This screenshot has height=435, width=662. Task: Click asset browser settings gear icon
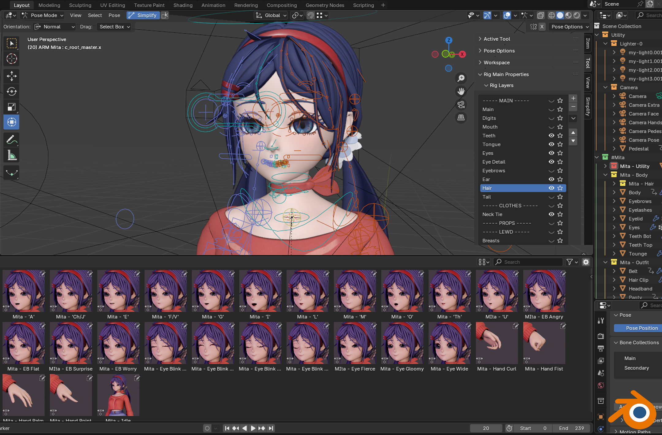click(586, 262)
